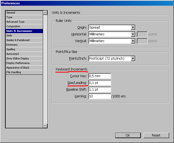Click the Kerning label
Viewport: 174px width, 143px height.
coord(81,96)
